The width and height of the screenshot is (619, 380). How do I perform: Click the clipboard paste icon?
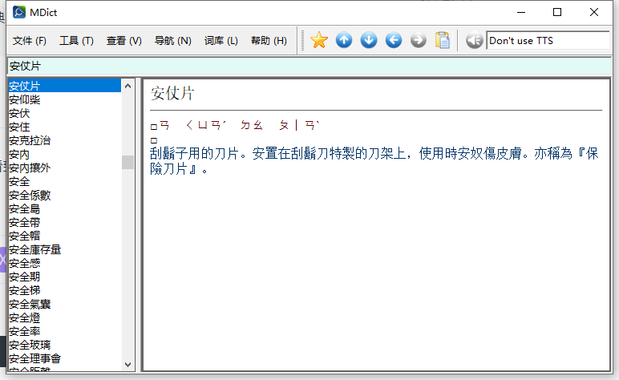[442, 40]
